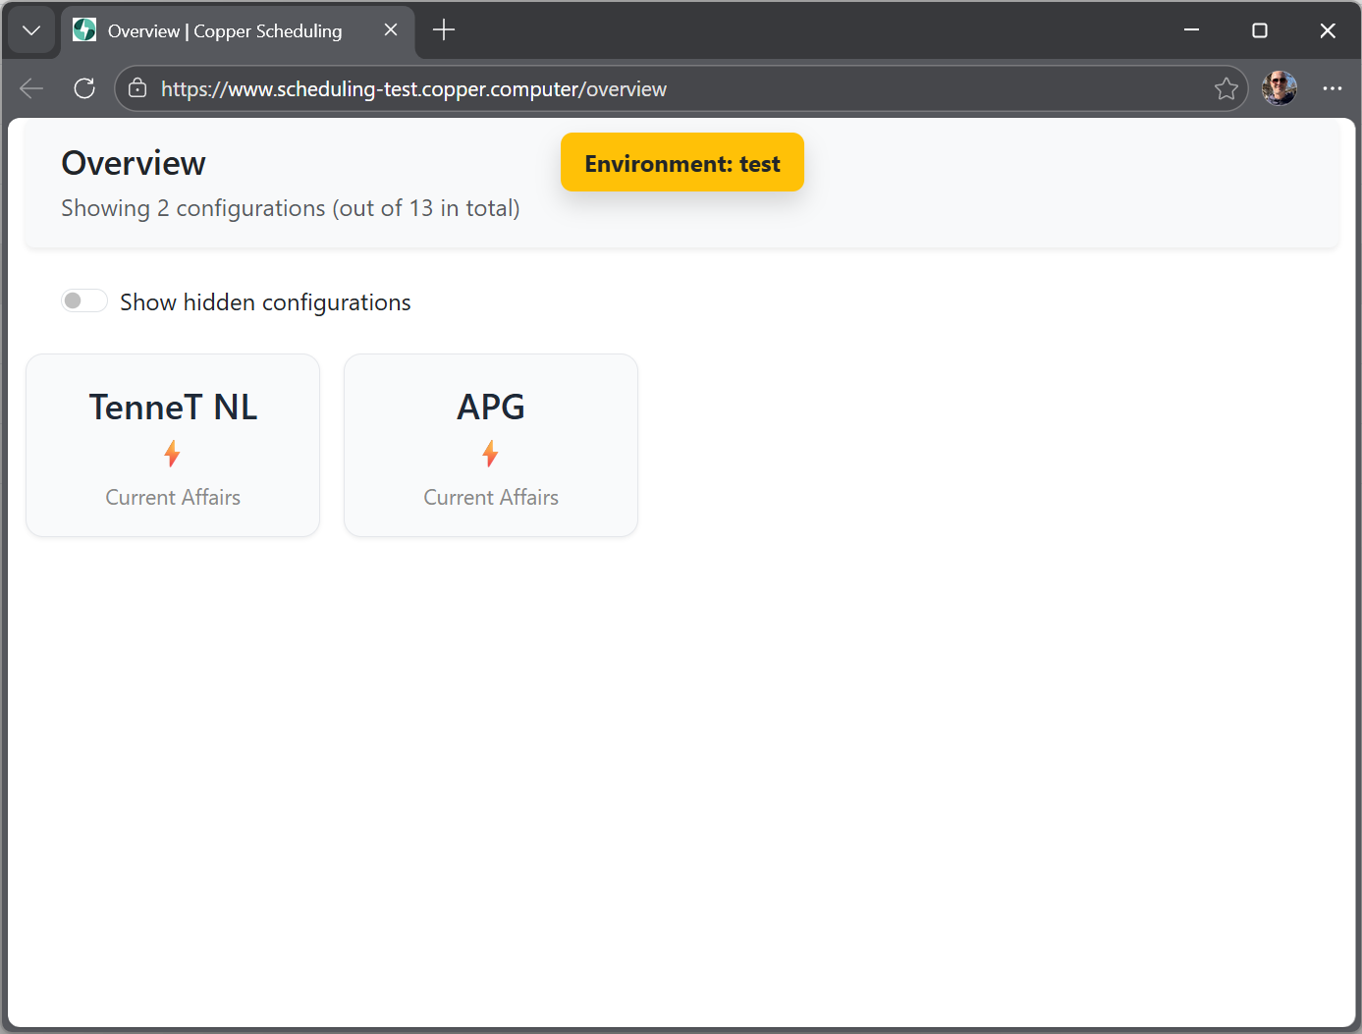1362x1034 pixels.
Task: Click the lightning bolt icon under APG
Action: [490, 453]
